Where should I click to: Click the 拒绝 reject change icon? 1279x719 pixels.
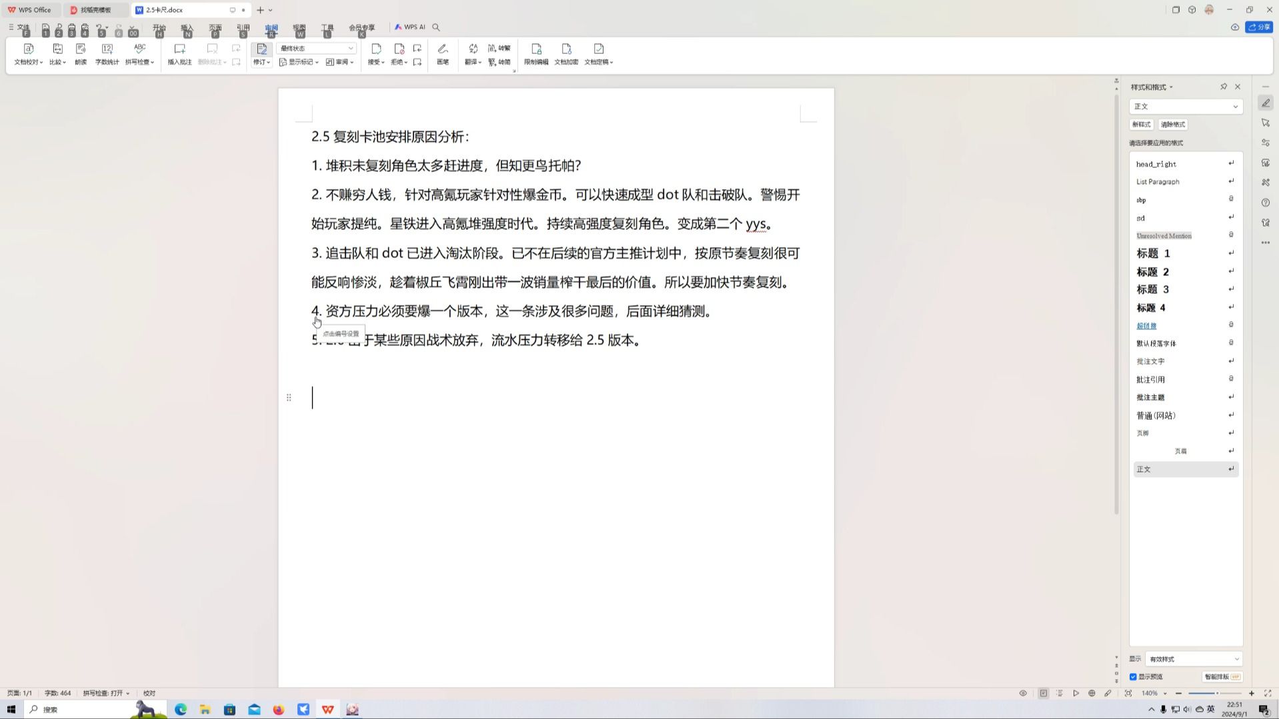399,49
